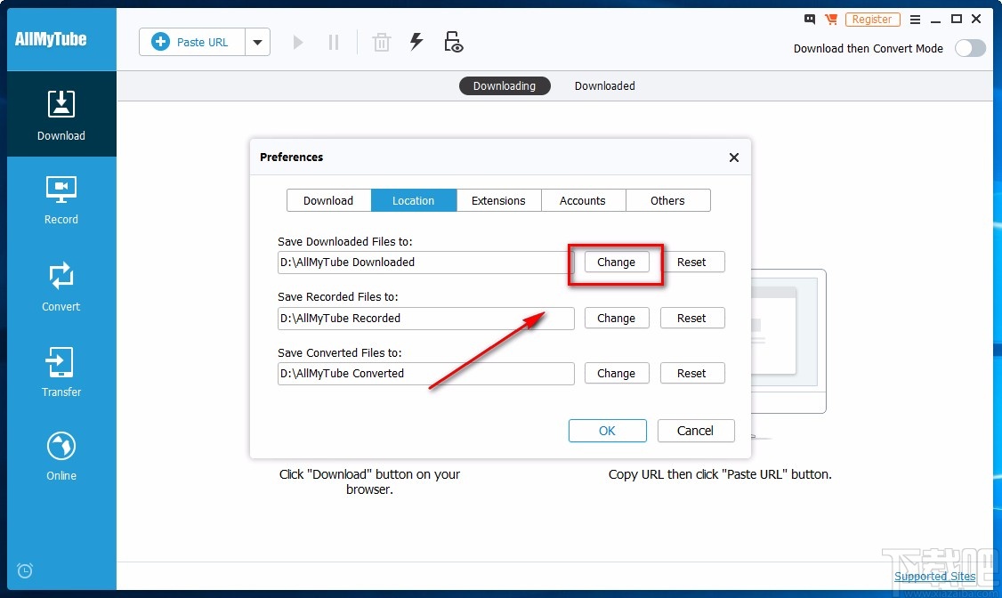Screen dimensions: 1002x598
Task: Open the Download section in sidebar
Action: pyautogui.click(x=61, y=115)
